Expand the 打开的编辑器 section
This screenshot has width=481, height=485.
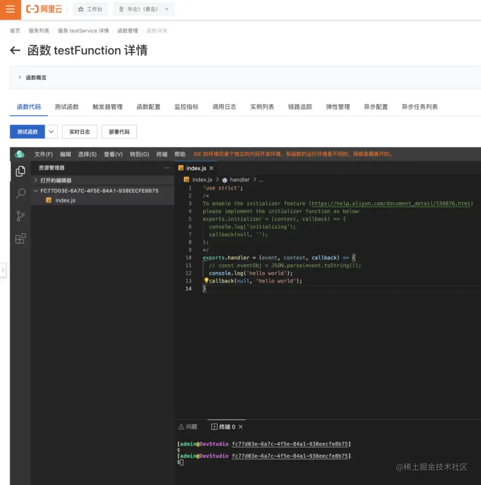click(x=102, y=180)
